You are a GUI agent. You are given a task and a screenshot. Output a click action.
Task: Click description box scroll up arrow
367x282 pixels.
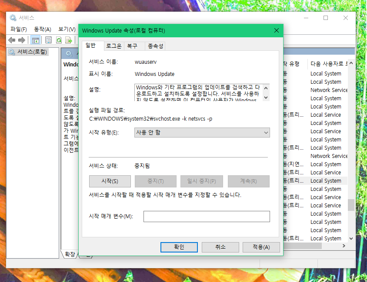[266, 88]
